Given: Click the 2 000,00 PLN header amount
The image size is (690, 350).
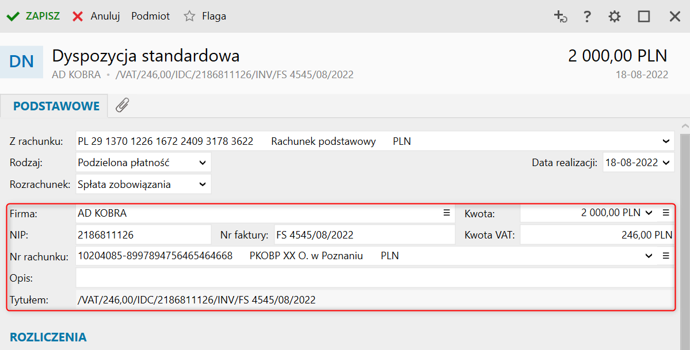Looking at the screenshot, I should (x=618, y=56).
